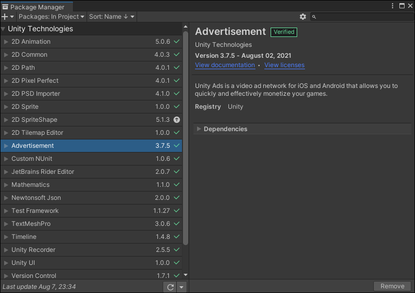Expand the 2D Pixel Perfect row arrow
415x293 pixels.
[x=6, y=81]
